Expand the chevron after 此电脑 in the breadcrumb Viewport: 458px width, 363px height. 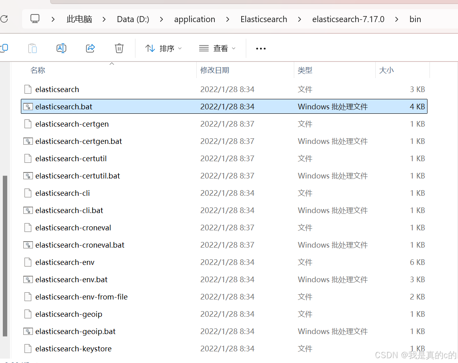point(104,19)
